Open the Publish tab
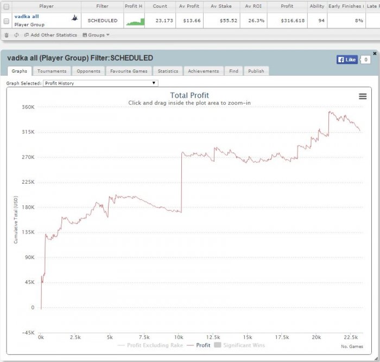The image size is (380, 362). pyautogui.click(x=256, y=71)
